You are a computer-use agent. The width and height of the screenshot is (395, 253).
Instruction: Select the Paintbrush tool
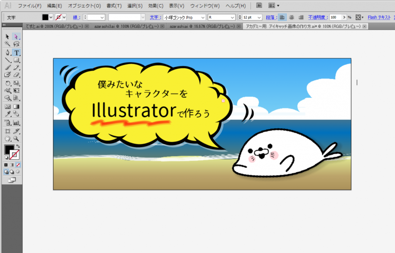(8, 67)
